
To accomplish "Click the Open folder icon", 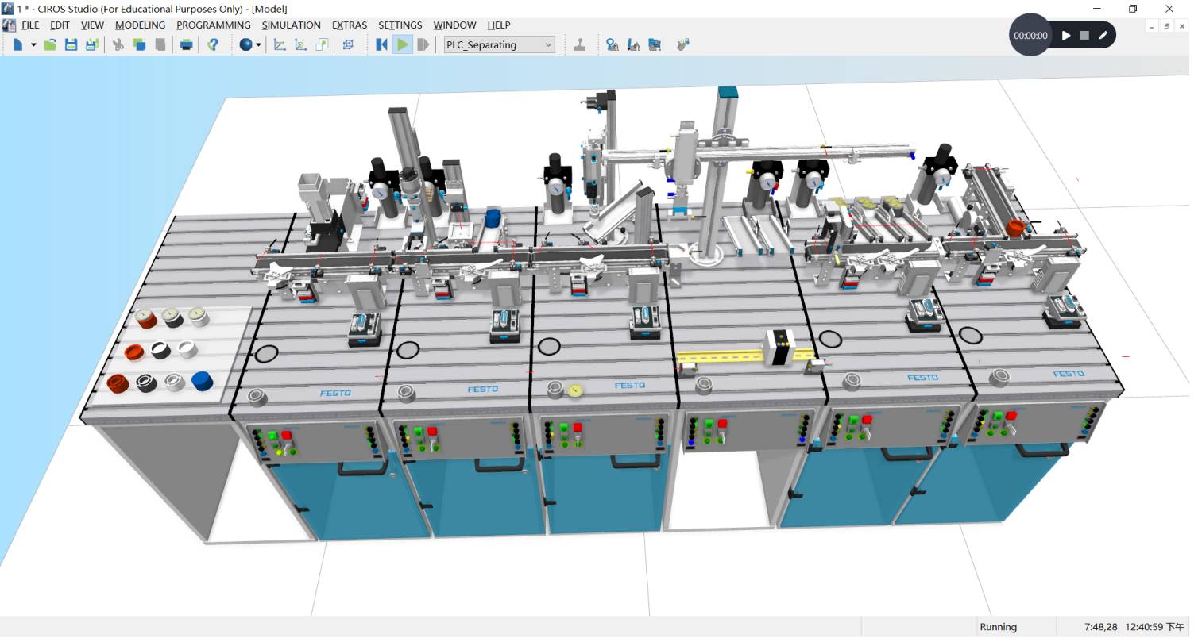I will click(50, 45).
